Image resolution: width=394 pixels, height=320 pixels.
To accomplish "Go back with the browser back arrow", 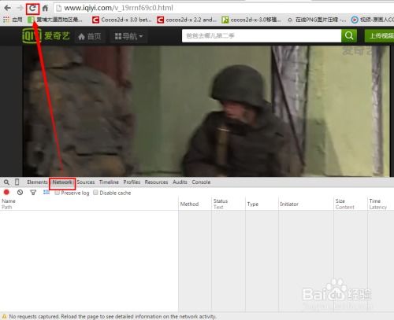I will click(x=7, y=8).
